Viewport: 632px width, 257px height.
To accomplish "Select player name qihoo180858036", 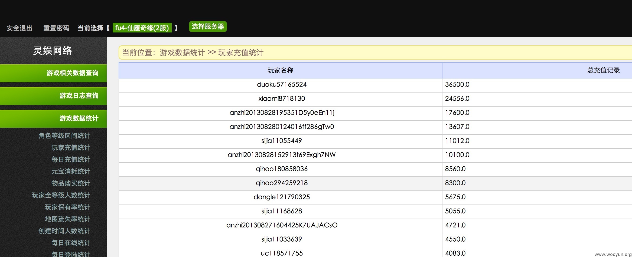I will click(x=282, y=169).
